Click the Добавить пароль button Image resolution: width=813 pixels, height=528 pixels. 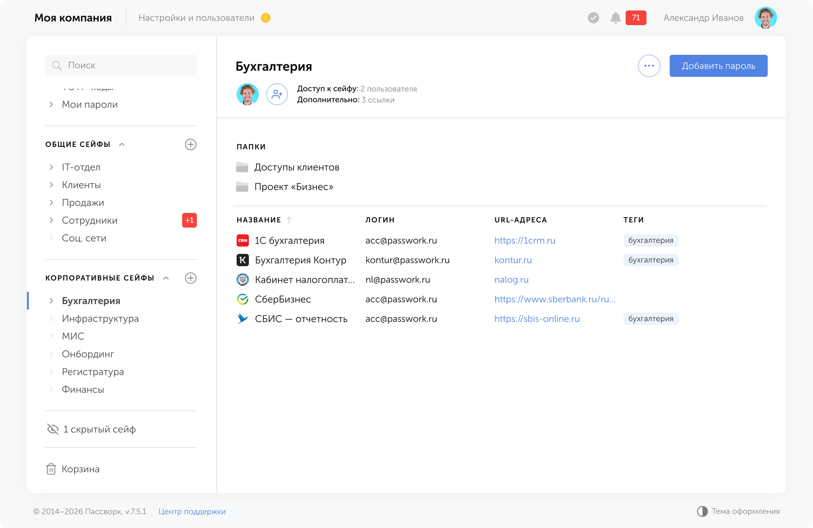[718, 66]
